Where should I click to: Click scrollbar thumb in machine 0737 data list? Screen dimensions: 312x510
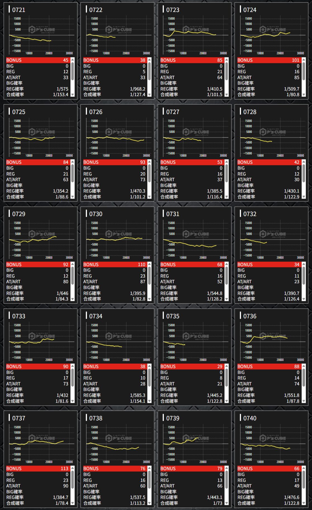[x=73, y=480]
